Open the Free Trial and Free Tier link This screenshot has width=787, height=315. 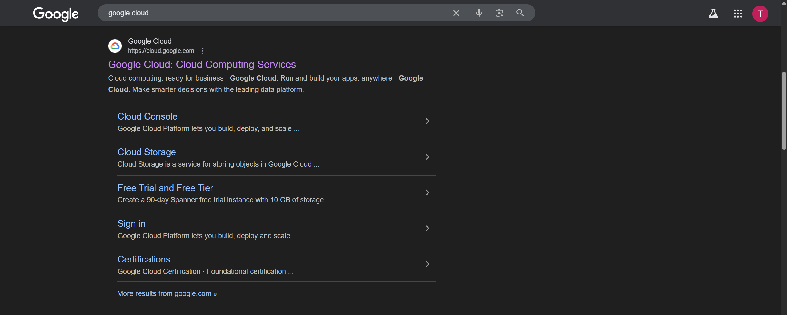point(165,188)
